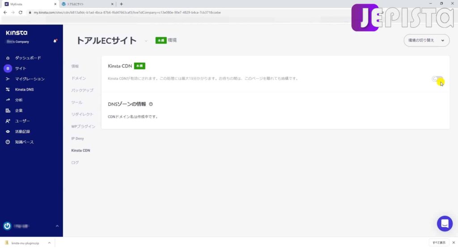This screenshot has width=458, height=248.
Task: Click すべて表示 downloads button
Action: tap(439, 243)
